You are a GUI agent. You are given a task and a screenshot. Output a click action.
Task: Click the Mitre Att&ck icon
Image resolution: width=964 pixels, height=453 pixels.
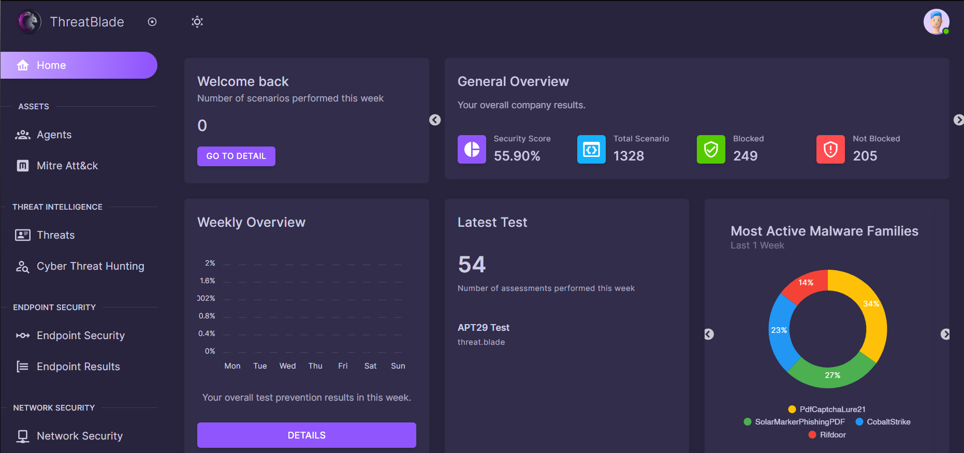[23, 166]
